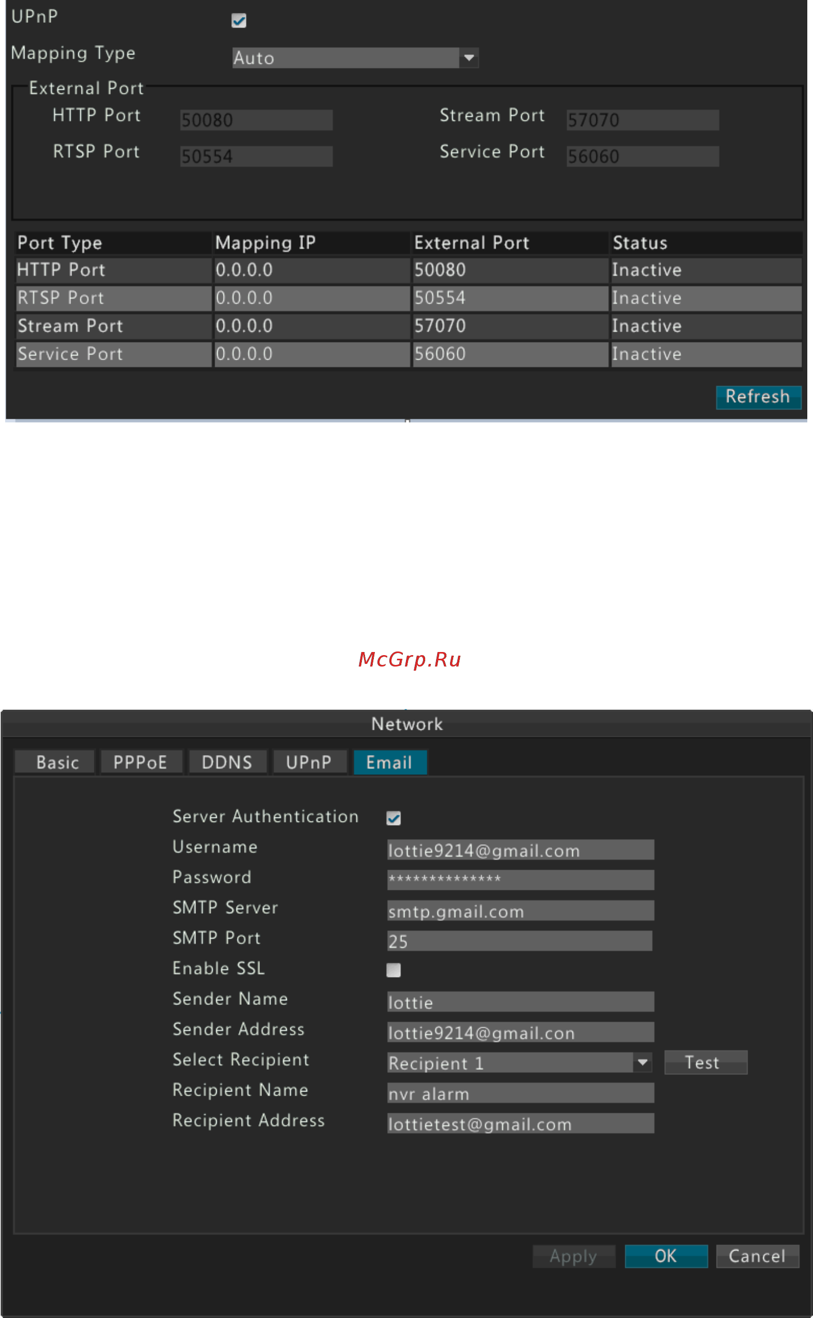Click the Cancel button
Screen dimensions: 813x1318
tap(758, 1257)
